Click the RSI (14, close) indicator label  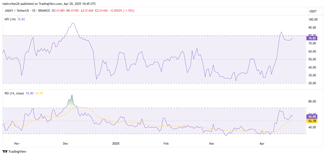pos(14,93)
